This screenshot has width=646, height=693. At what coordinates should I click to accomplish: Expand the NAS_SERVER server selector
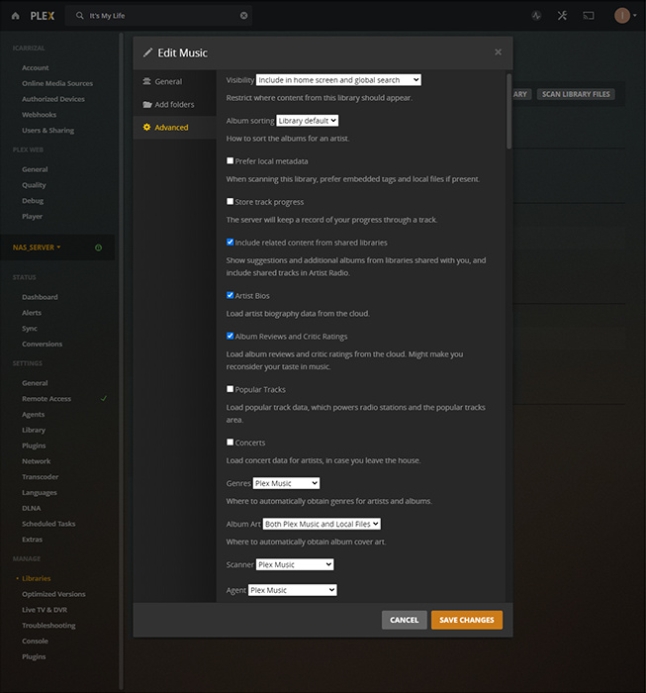pos(37,247)
